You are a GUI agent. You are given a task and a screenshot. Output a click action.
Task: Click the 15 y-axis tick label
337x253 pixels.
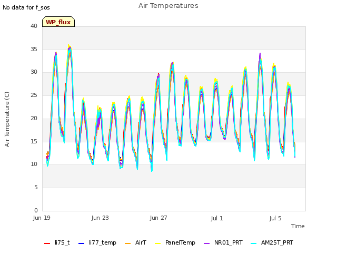pos(34,141)
